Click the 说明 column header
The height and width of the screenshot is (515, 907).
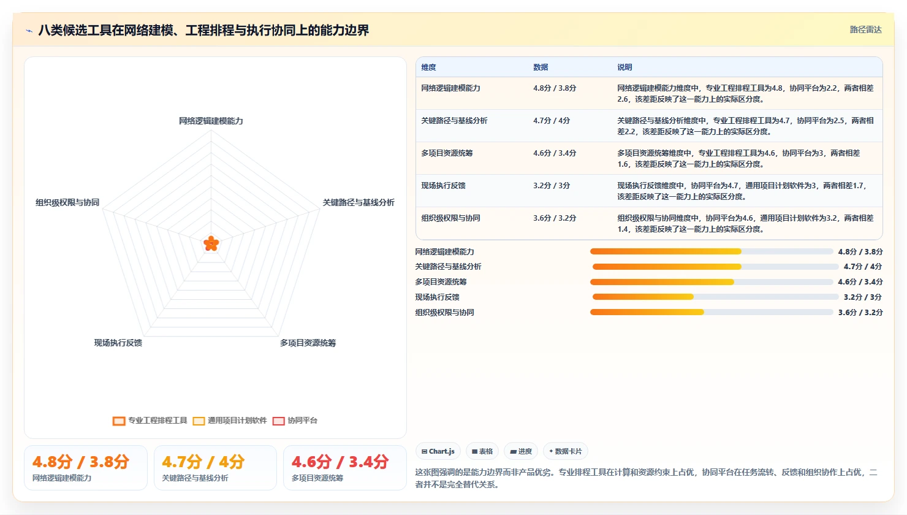[x=624, y=67]
